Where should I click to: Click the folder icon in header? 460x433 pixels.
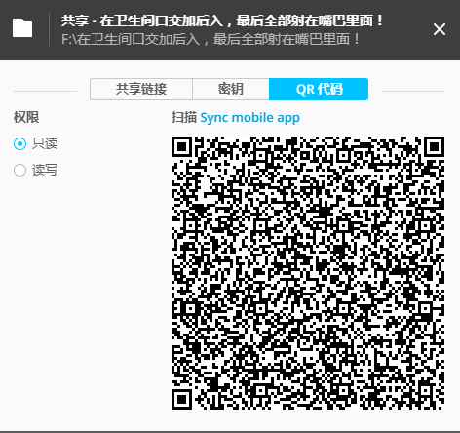22,28
